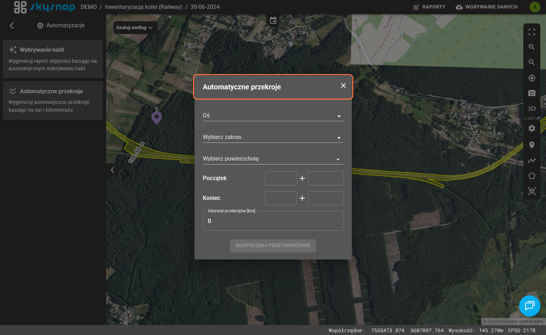Screen dimensions: 546x335
Task: Open map settings gear
Action: (x=531, y=128)
